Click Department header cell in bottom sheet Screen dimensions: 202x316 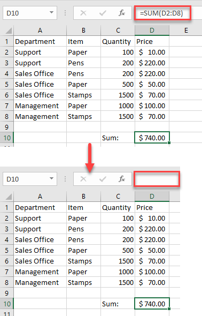click(40, 207)
